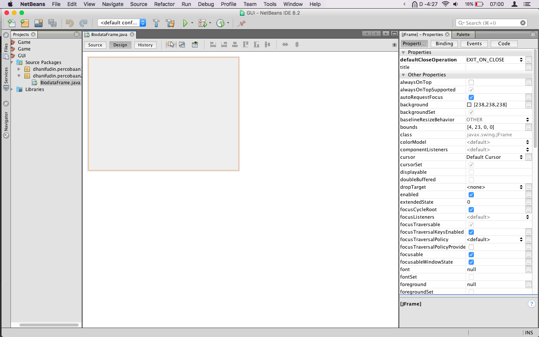539x337 pixels.
Task: Click the green Run Project icon
Action: [x=185, y=23]
